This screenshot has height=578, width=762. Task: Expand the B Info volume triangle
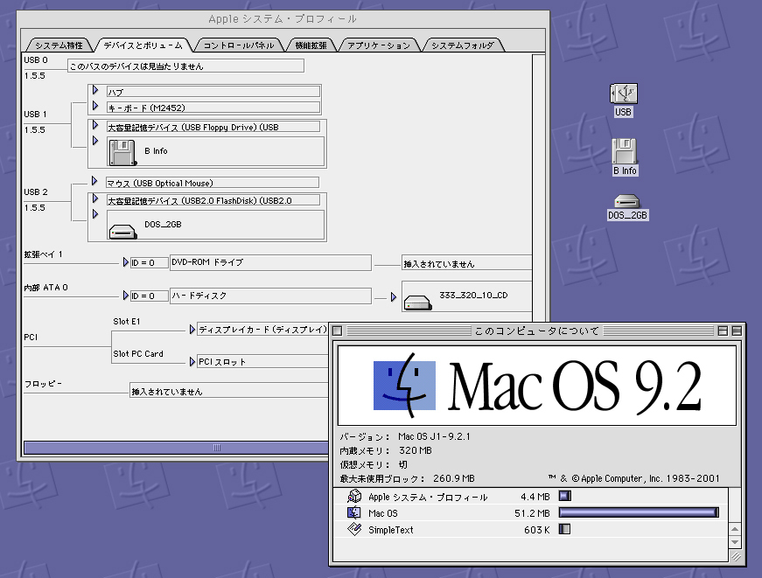[x=95, y=141]
